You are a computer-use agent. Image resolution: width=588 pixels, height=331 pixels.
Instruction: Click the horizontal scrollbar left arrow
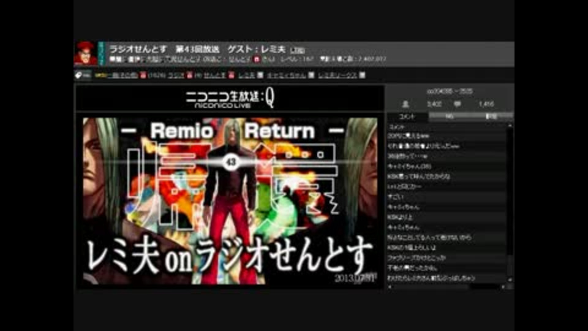390,287
